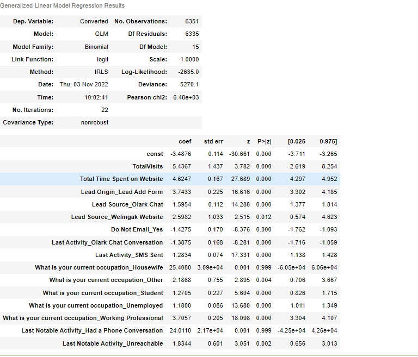Select the 'Do Not Email_Yes' row label
Screen dimensions: 418x357
pos(137,229)
